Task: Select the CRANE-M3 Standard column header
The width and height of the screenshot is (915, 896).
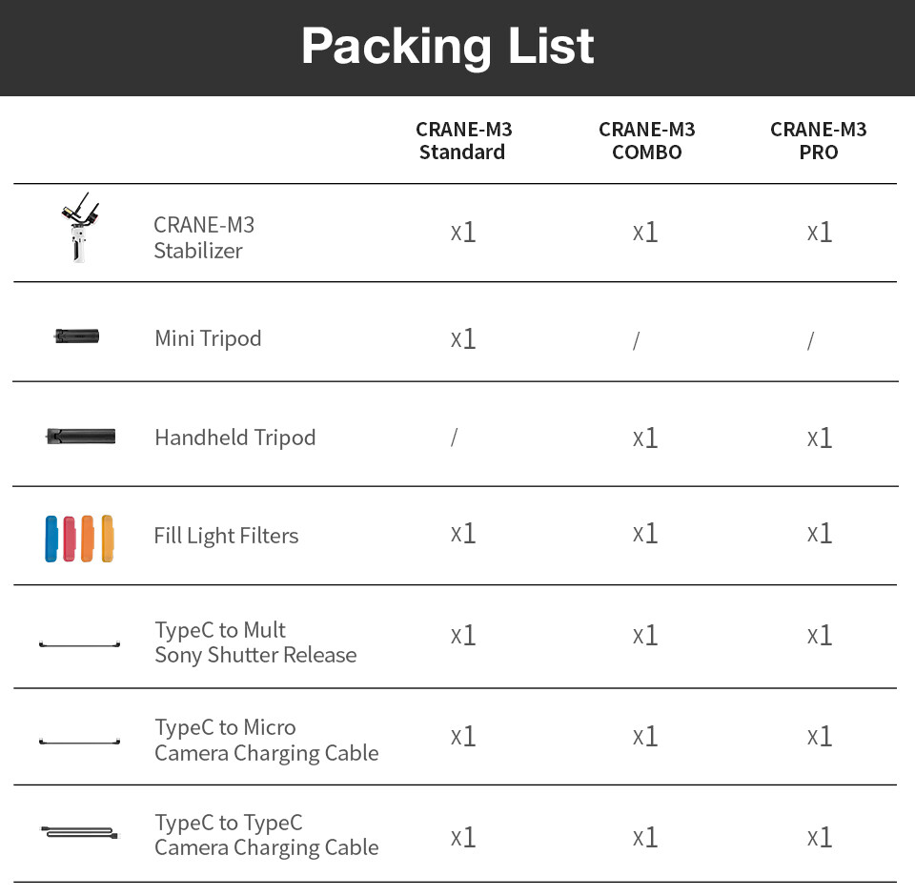Action: point(462,140)
